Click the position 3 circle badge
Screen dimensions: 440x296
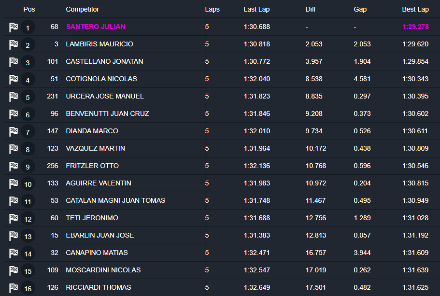28,62
